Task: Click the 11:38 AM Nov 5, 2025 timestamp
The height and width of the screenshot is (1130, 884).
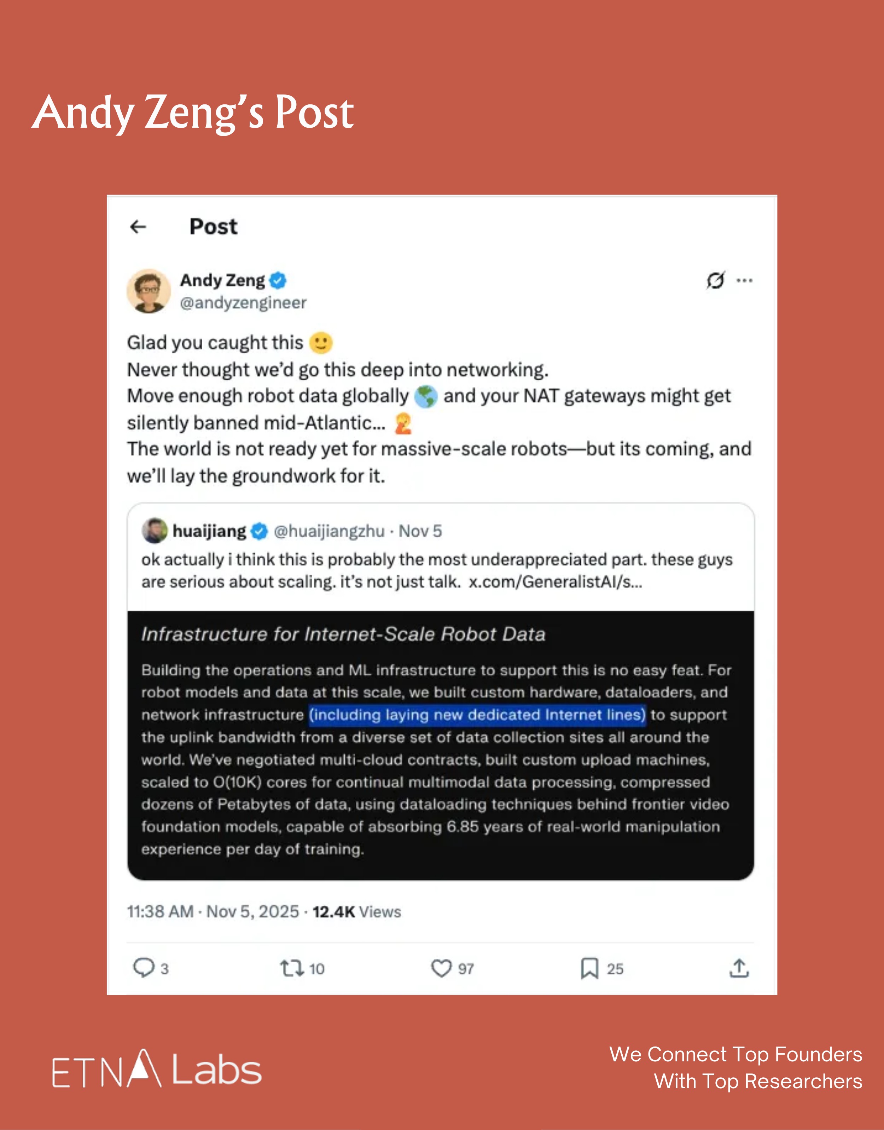Action: (x=213, y=911)
